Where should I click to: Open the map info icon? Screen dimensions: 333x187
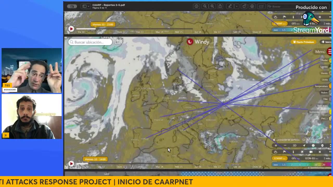tap(313, 145)
